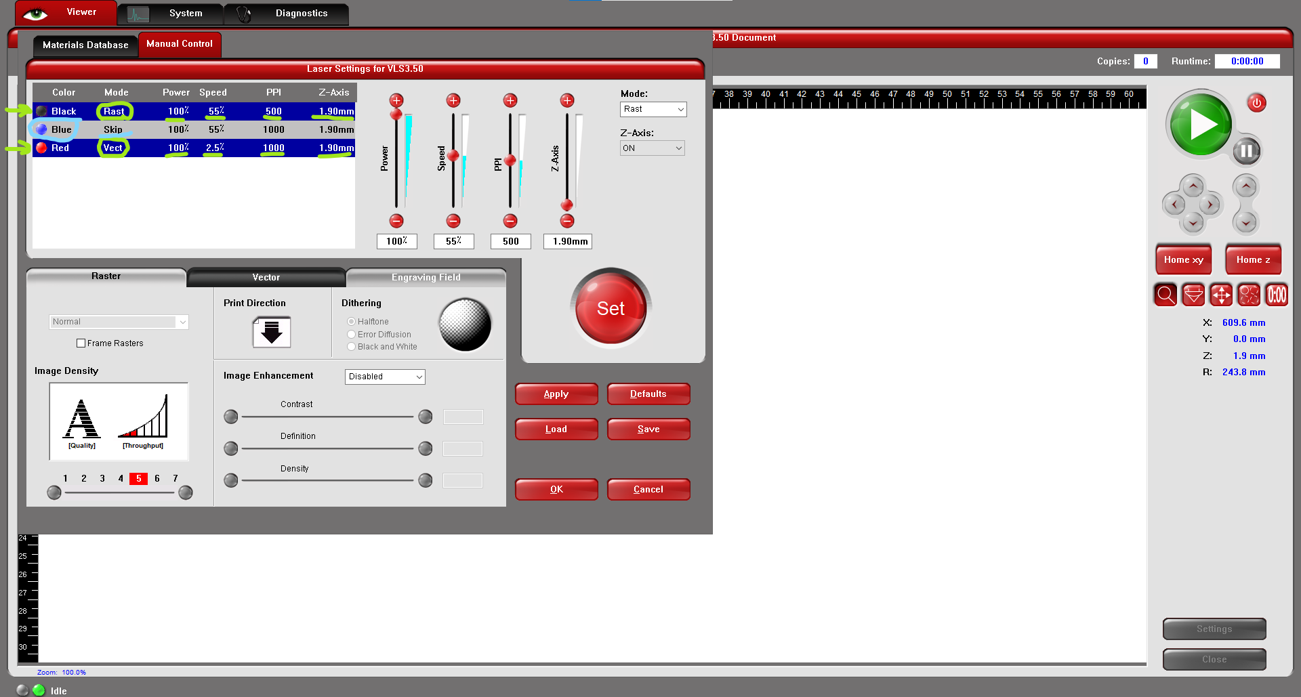Switch to the System tab
The width and height of the screenshot is (1301, 697).
(x=171, y=14)
